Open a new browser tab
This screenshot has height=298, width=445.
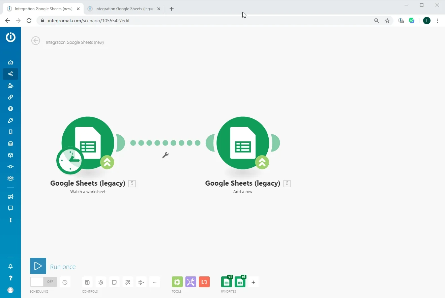[x=172, y=9]
